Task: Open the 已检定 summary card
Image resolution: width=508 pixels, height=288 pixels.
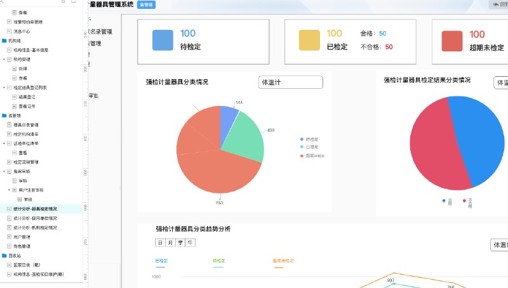Action: pos(351,42)
